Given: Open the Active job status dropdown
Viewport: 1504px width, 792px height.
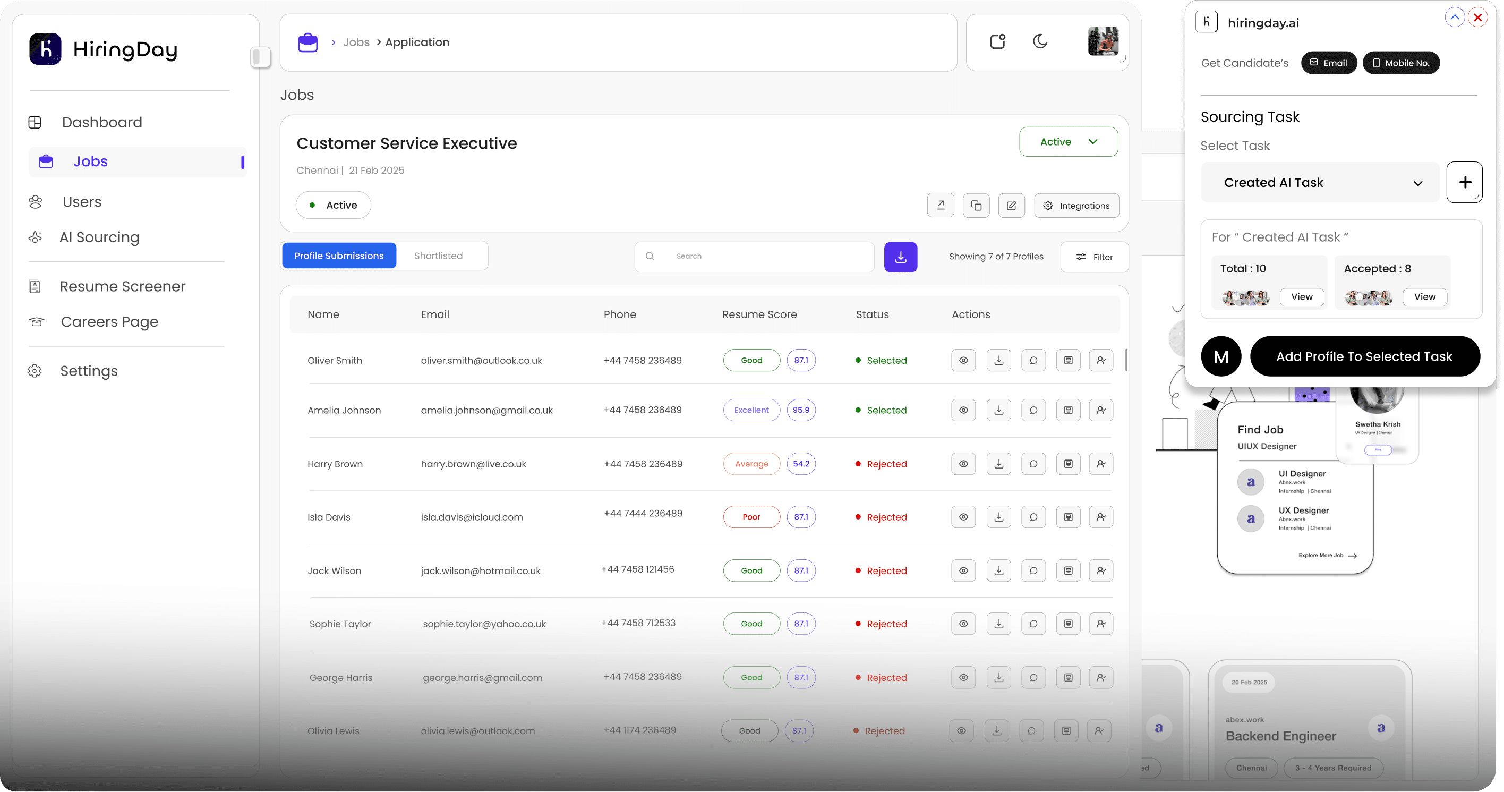Looking at the screenshot, I should (1068, 142).
